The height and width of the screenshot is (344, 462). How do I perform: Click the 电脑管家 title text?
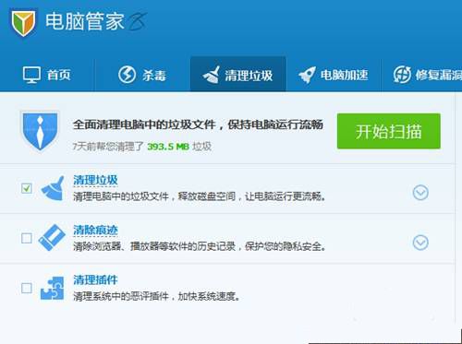(x=85, y=21)
